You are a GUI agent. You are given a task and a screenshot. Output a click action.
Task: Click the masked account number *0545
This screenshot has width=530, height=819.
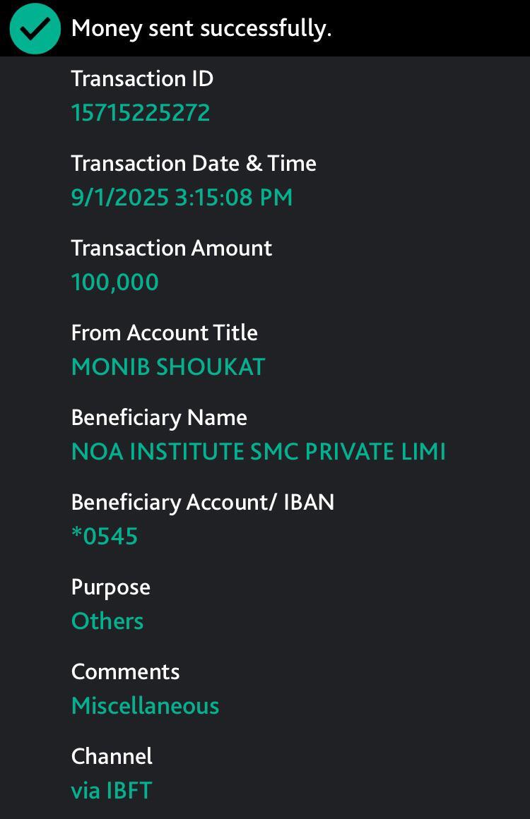pos(105,537)
